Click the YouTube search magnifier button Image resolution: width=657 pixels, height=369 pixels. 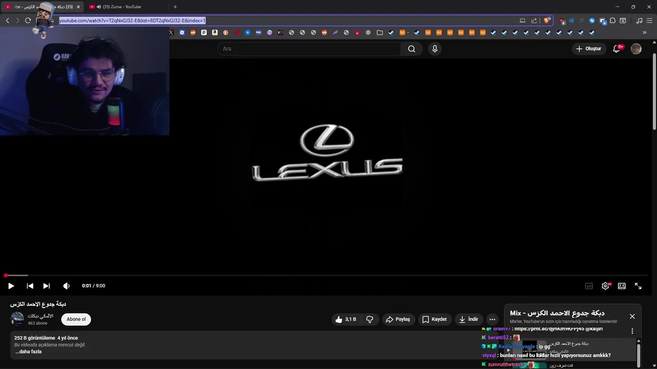412,49
